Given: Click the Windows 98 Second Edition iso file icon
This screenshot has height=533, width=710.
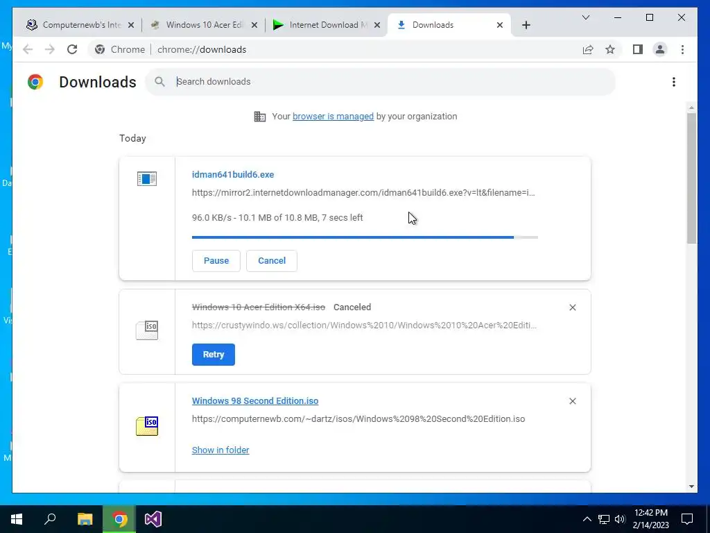Looking at the screenshot, I should pyautogui.click(x=147, y=426).
